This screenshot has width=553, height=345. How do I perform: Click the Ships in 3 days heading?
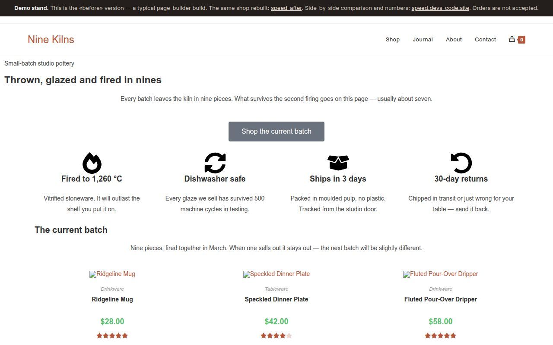coord(338,179)
